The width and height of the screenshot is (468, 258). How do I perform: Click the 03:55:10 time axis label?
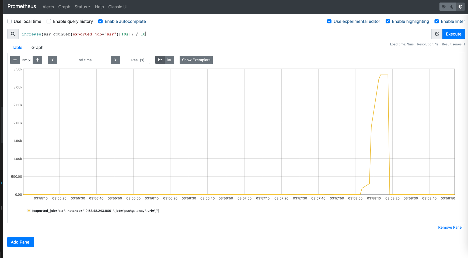point(41,198)
